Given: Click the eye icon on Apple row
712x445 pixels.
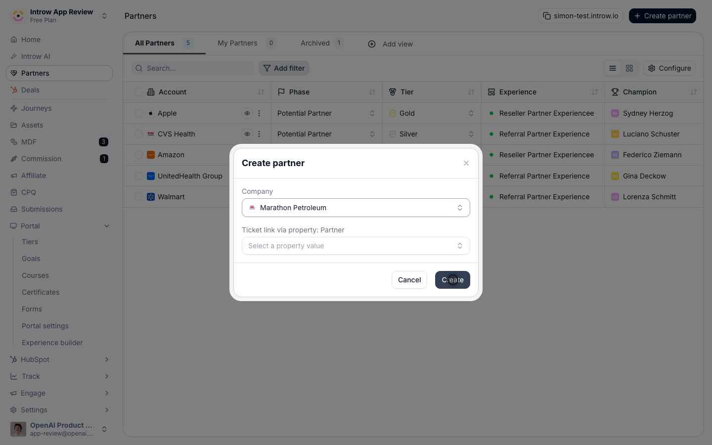Looking at the screenshot, I should 247,113.
